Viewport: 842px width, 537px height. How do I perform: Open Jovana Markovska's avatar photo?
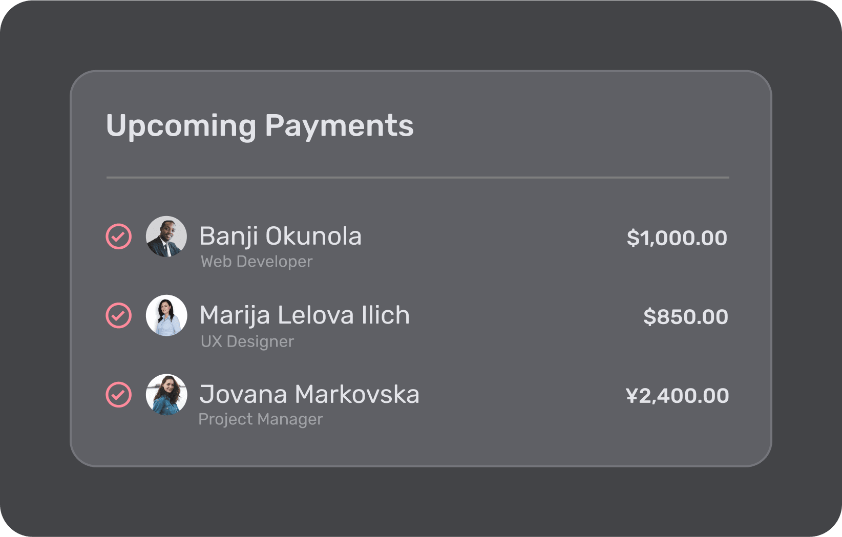166,395
